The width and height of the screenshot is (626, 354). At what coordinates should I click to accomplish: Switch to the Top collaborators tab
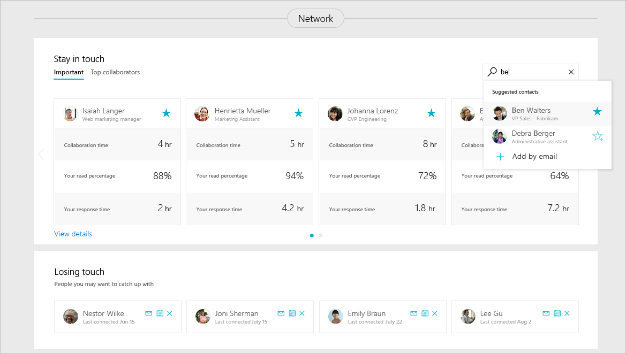(x=115, y=72)
